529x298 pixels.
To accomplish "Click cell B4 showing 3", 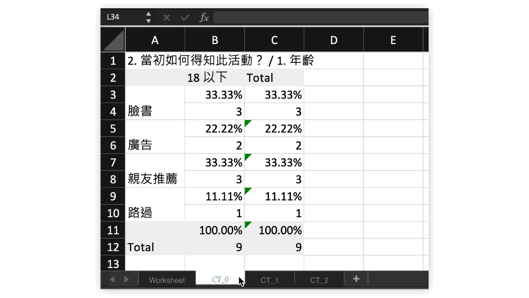I will point(215,111).
